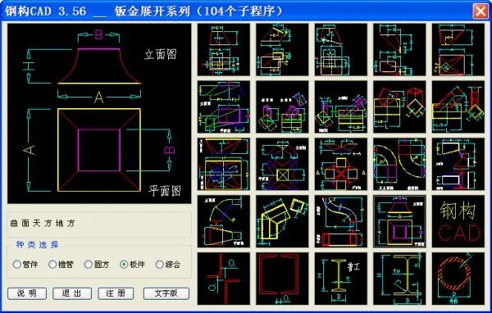Choose the two small tilted boxes thumbnail
The height and width of the screenshot is (313, 492).
coord(282,107)
